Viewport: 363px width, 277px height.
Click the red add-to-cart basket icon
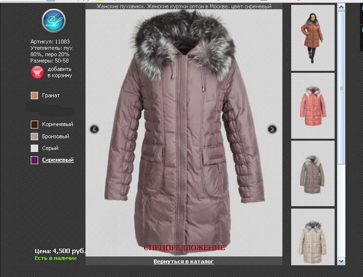[x=37, y=72]
